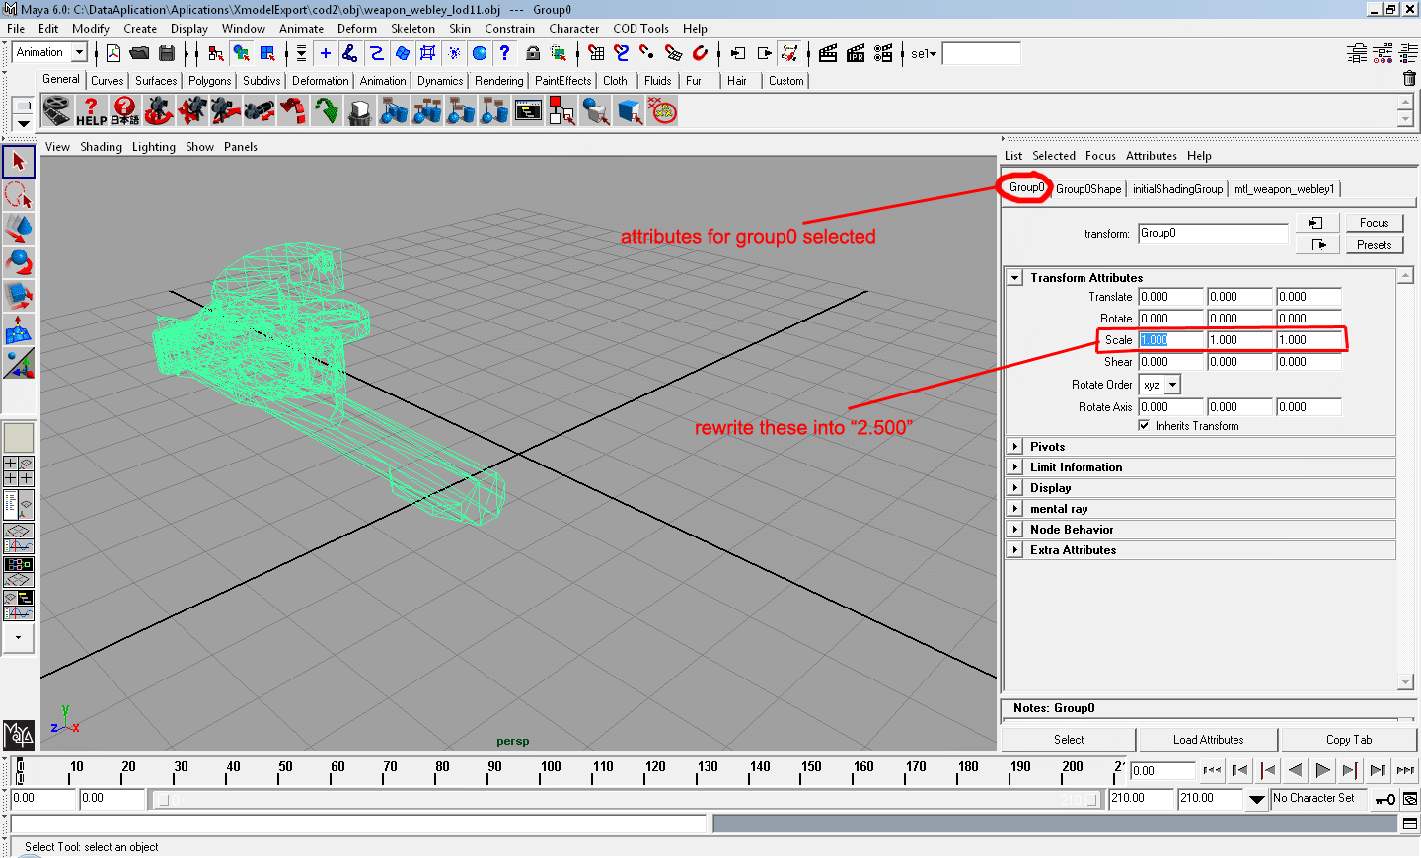The width and height of the screenshot is (1421, 858).
Task: Expand the mental ray section
Action: tap(1014, 509)
